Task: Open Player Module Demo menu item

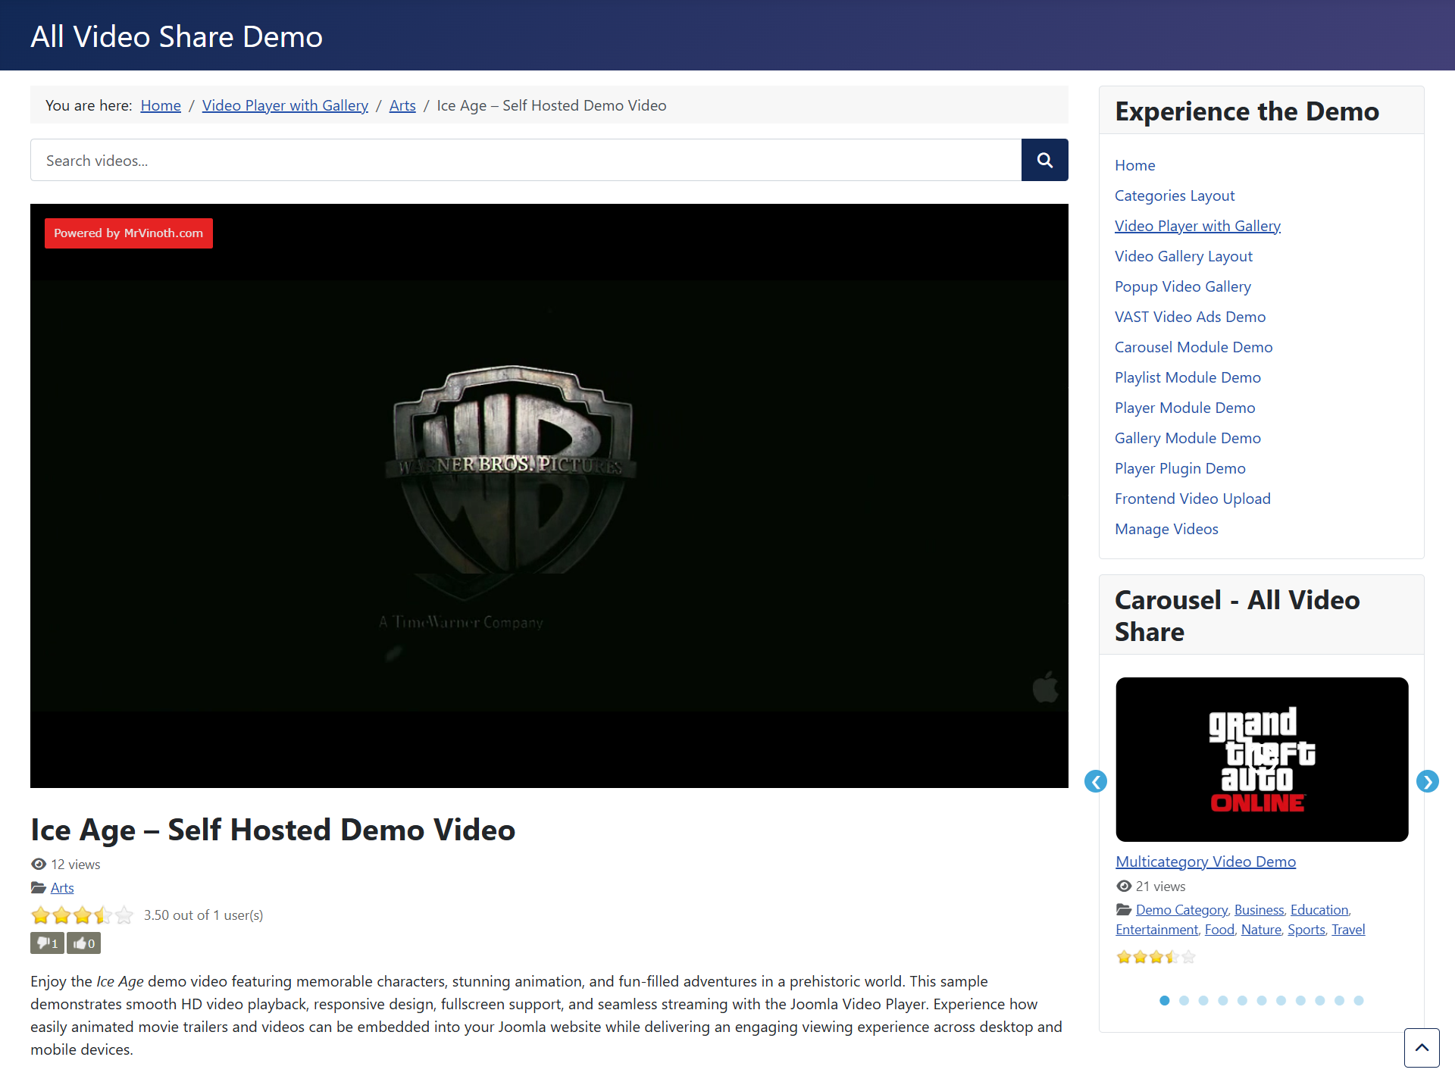Action: (x=1185, y=408)
